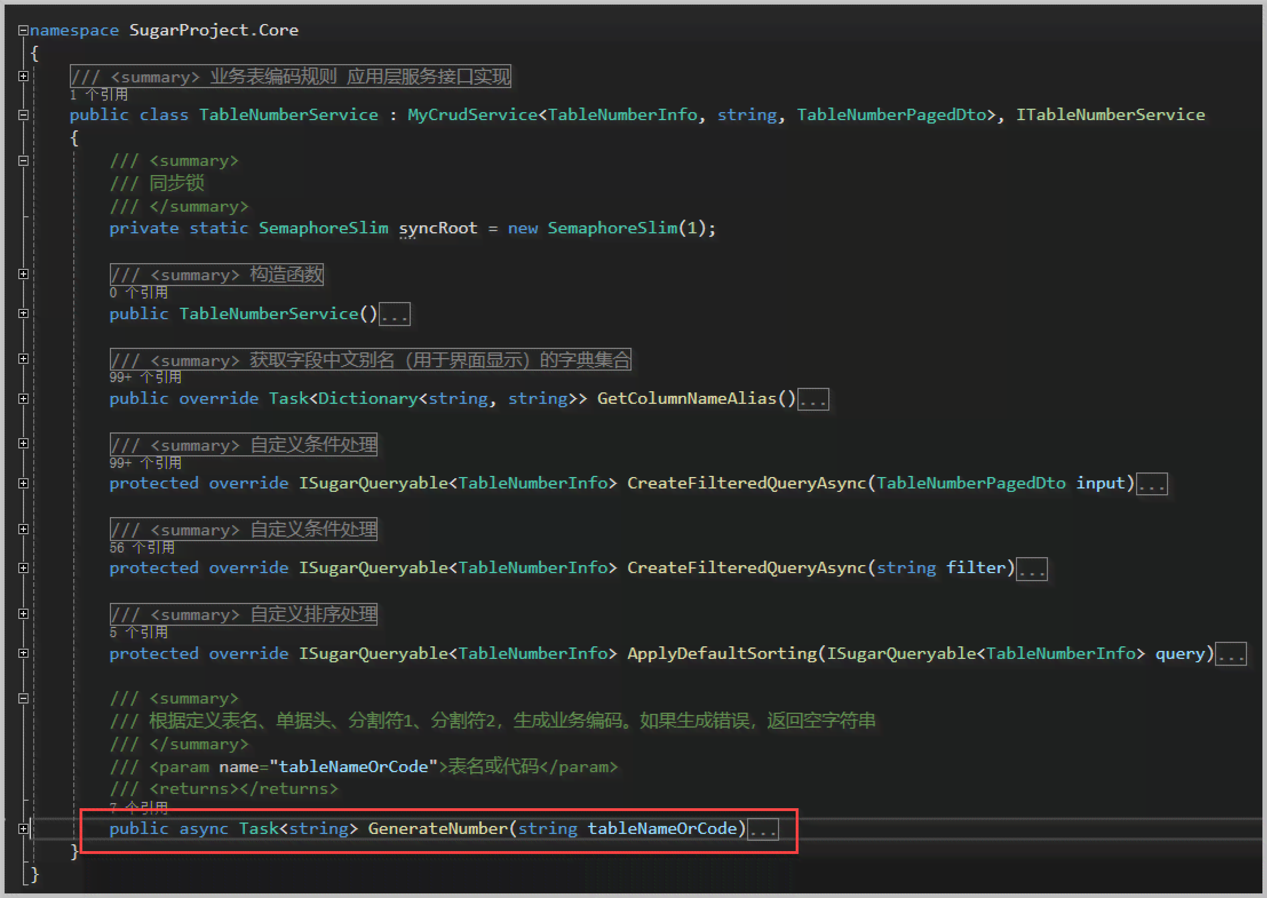
Task: Open collapsed body box after TableNumberPagedDto input)
Action: 1152,483
